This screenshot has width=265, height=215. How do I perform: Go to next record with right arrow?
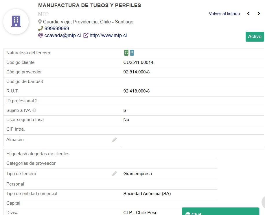coord(259,14)
